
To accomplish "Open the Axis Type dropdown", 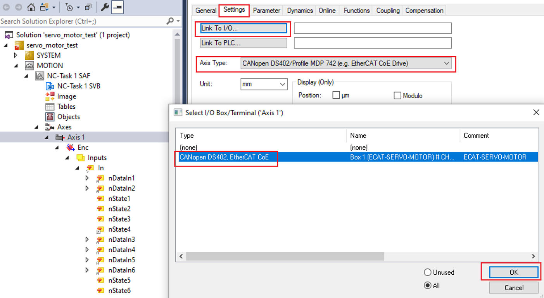I will tap(446, 63).
